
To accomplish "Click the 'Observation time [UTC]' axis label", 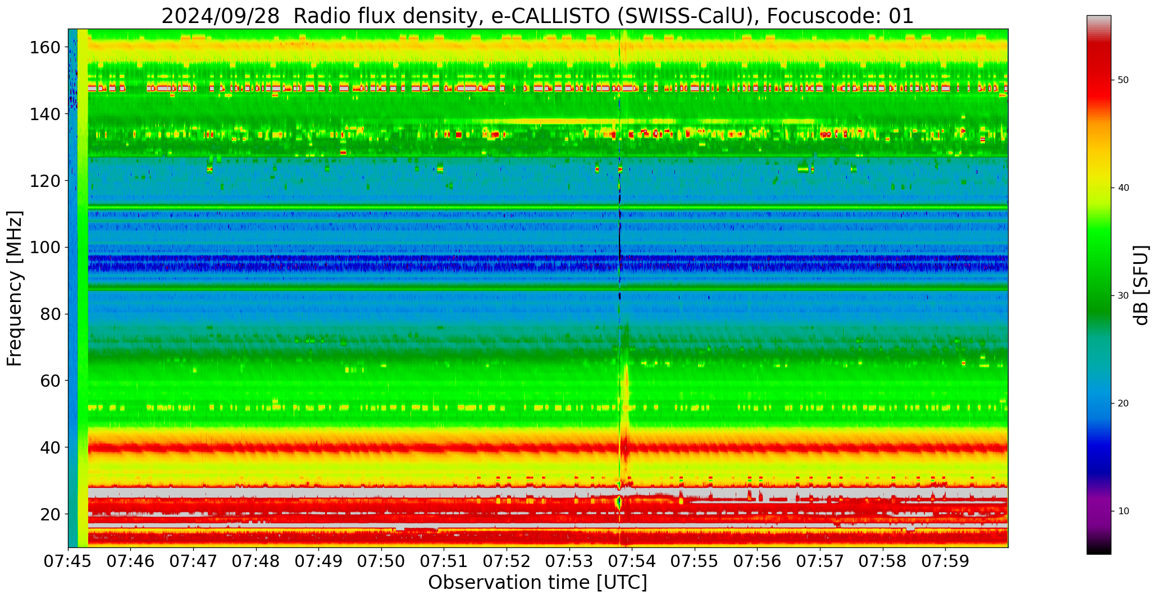I will [537, 582].
